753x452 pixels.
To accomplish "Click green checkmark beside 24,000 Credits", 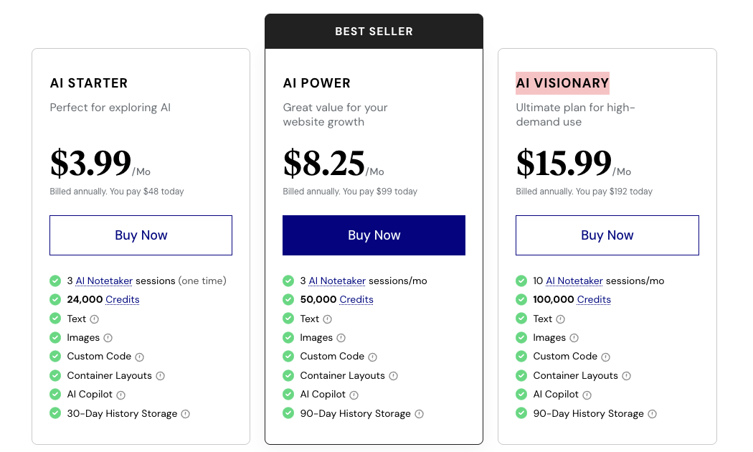I will pyautogui.click(x=55, y=300).
